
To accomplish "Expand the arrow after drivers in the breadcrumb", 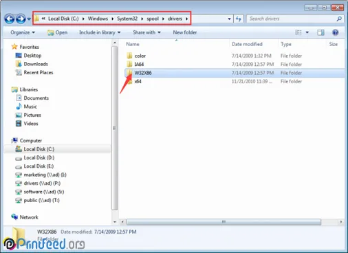I will point(187,19).
